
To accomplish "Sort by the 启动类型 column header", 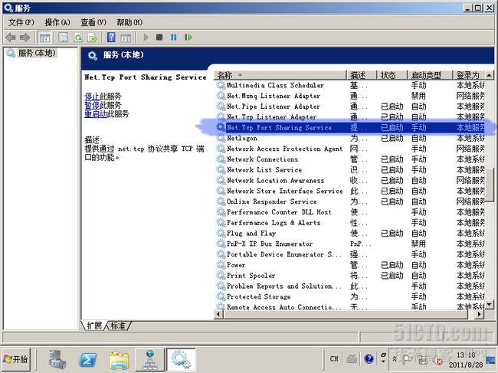I will pyautogui.click(x=429, y=75).
